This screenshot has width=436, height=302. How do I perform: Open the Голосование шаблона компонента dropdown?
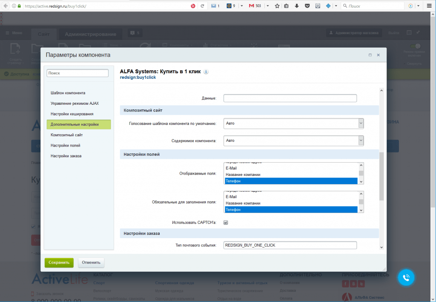(294, 124)
